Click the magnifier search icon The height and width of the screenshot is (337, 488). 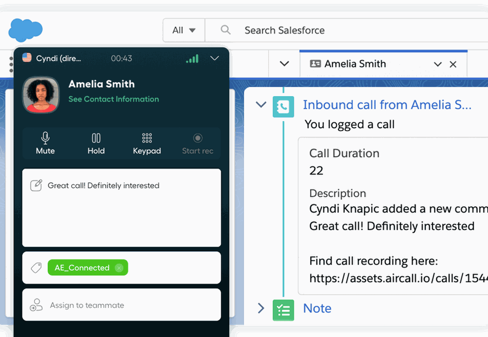coord(226,30)
